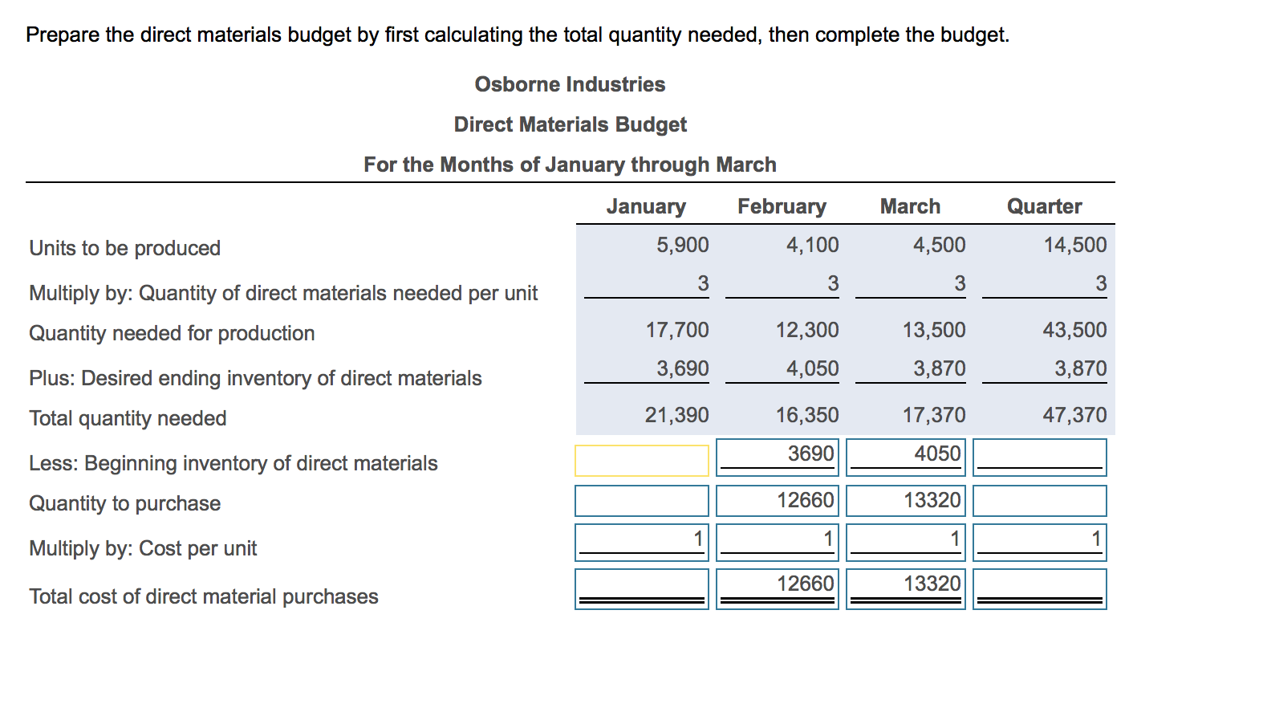Click Quarter total quantity needed 47,370
The height and width of the screenshot is (716, 1263).
[1075, 415]
